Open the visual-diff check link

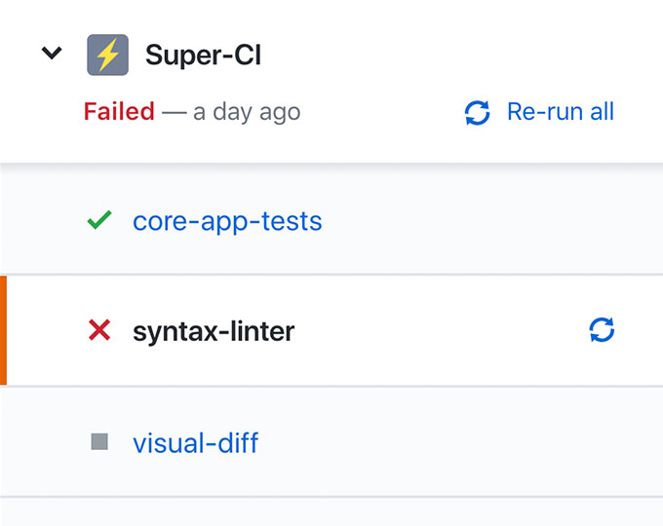pyautogui.click(x=196, y=443)
